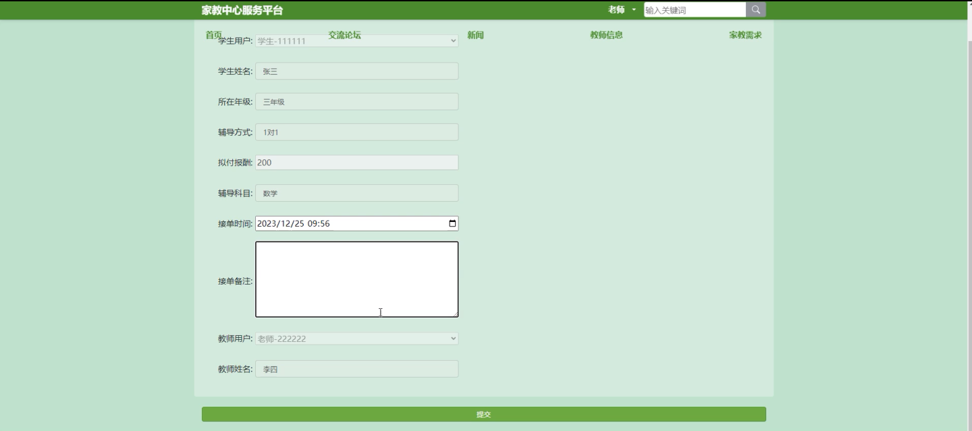Open the 交流论坛 nav item

click(x=344, y=35)
